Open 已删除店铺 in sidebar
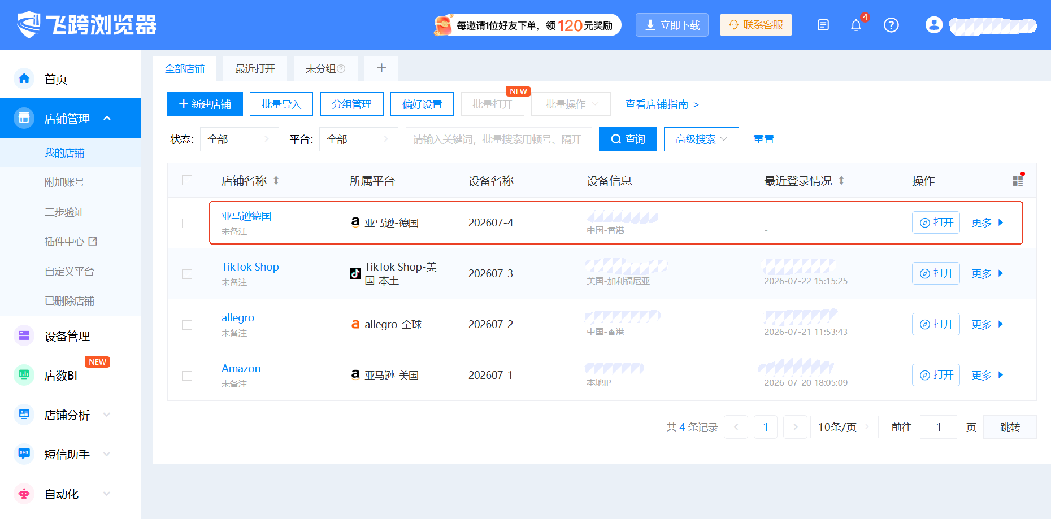 [x=70, y=300]
